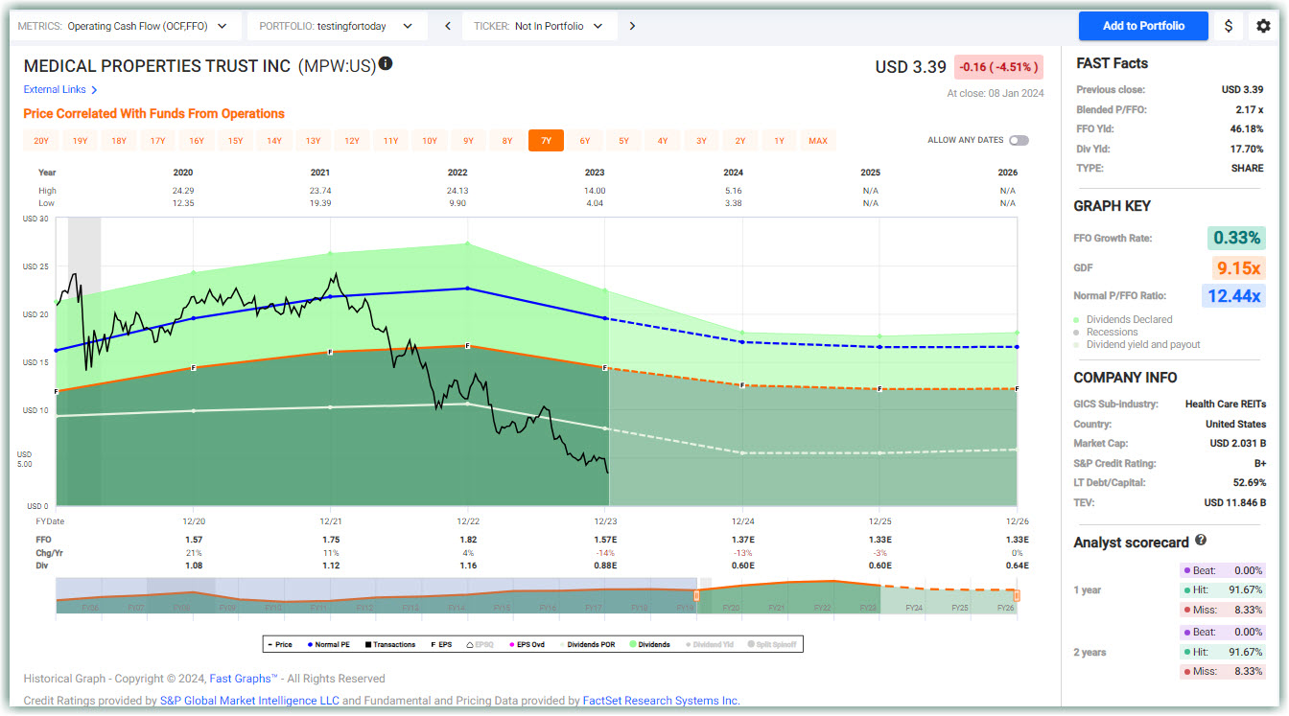Screen dimensions: 1289x716
Task: Click the Health Care REITs sub-industry text
Action: tap(1226, 404)
